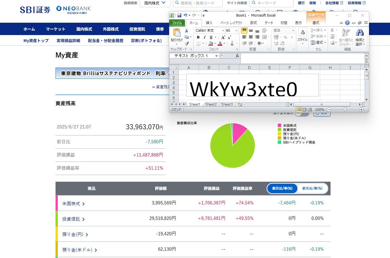Open the 投資信託 row link
390x258 pixels.
tap(73, 219)
